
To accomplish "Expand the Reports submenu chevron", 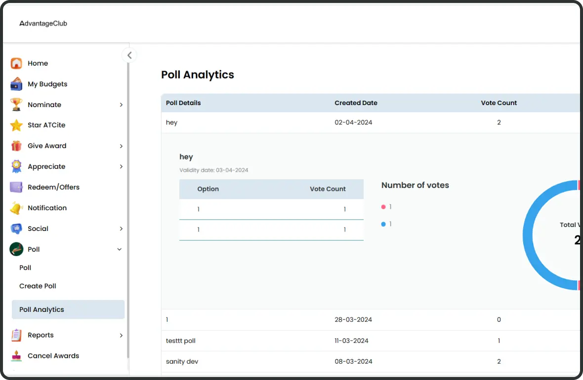I will tap(121, 336).
